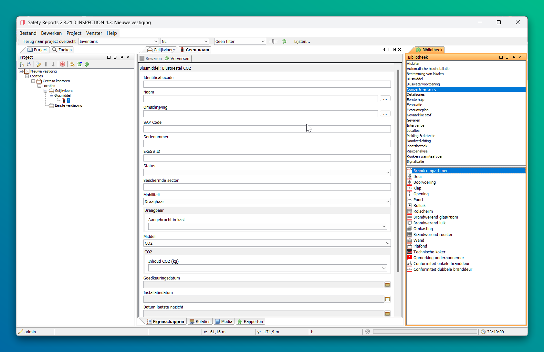Click the tag with pencil edit icon
The image size is (544, 352).
click(38, 64)
